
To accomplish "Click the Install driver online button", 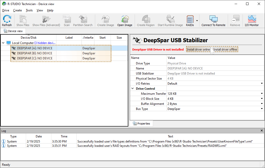I will [x=198, y=50].
